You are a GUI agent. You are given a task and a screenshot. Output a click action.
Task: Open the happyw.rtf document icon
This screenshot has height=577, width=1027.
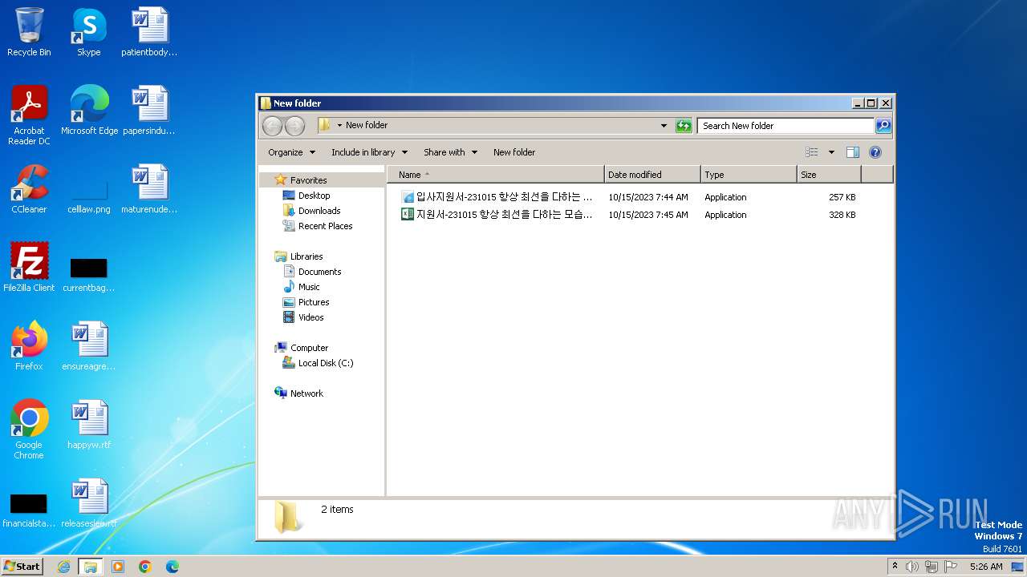pyautogui.click(x=89, y=424)
